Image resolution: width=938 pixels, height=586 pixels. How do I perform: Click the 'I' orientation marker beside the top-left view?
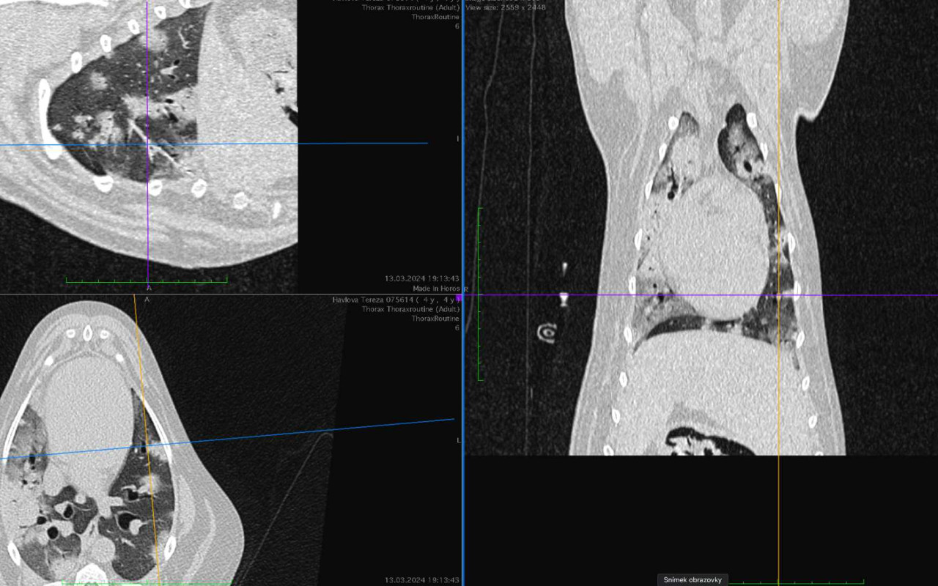tap(458, 138)
